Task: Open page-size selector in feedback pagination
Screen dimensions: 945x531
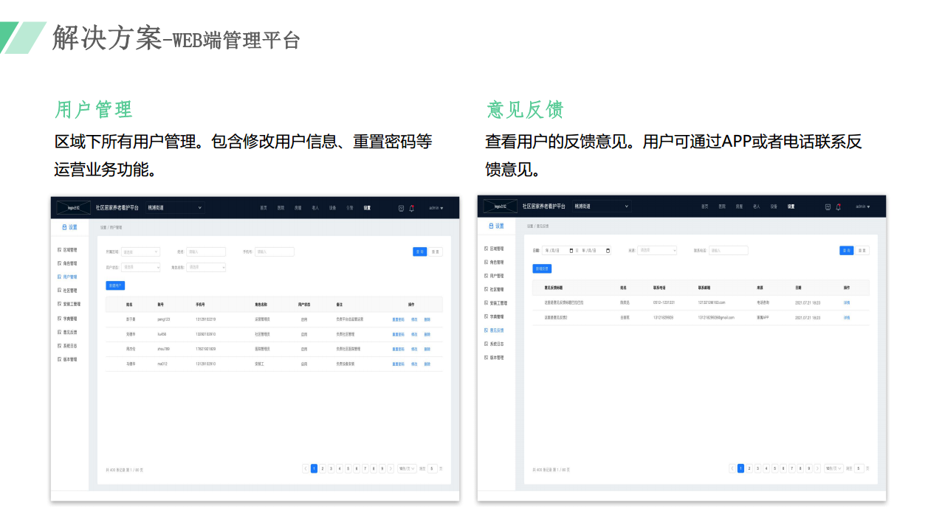Action: [x=834, y=468]
